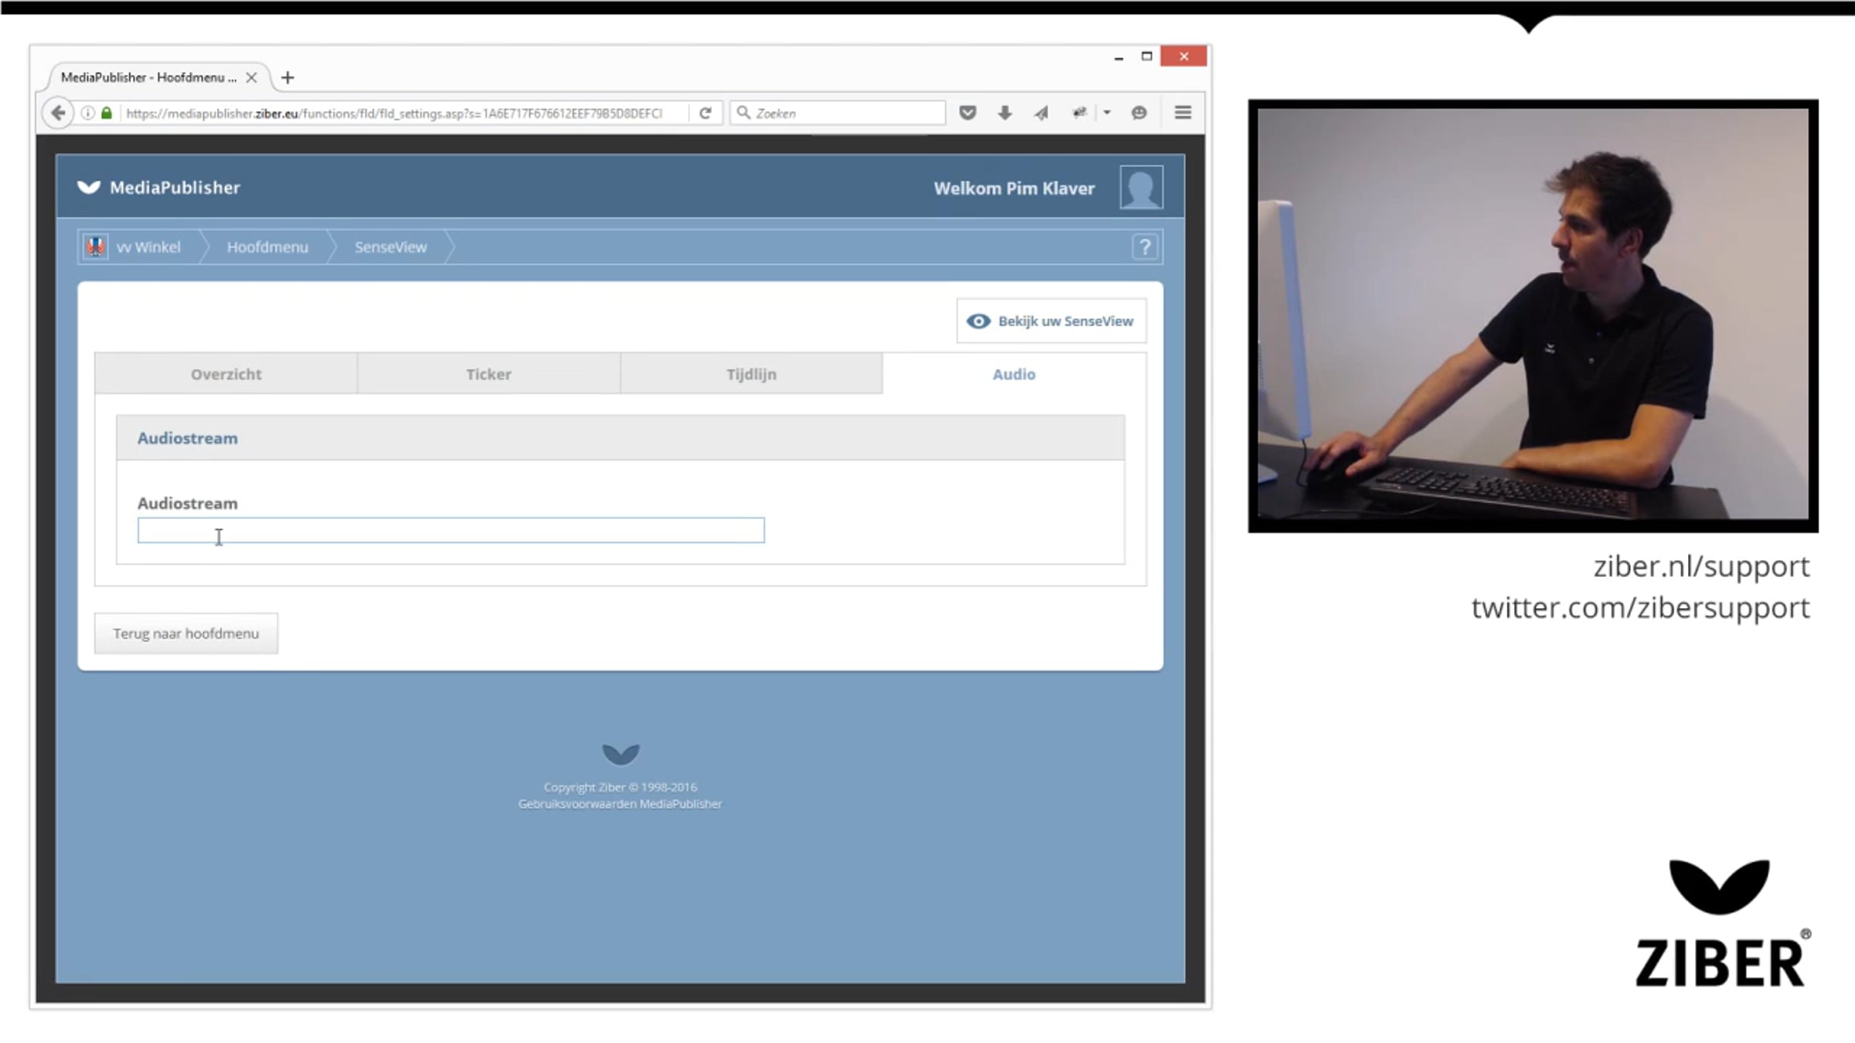Close the MediaPublisher browser tab
1855x1043 pixels.
(x=251, y=77)
